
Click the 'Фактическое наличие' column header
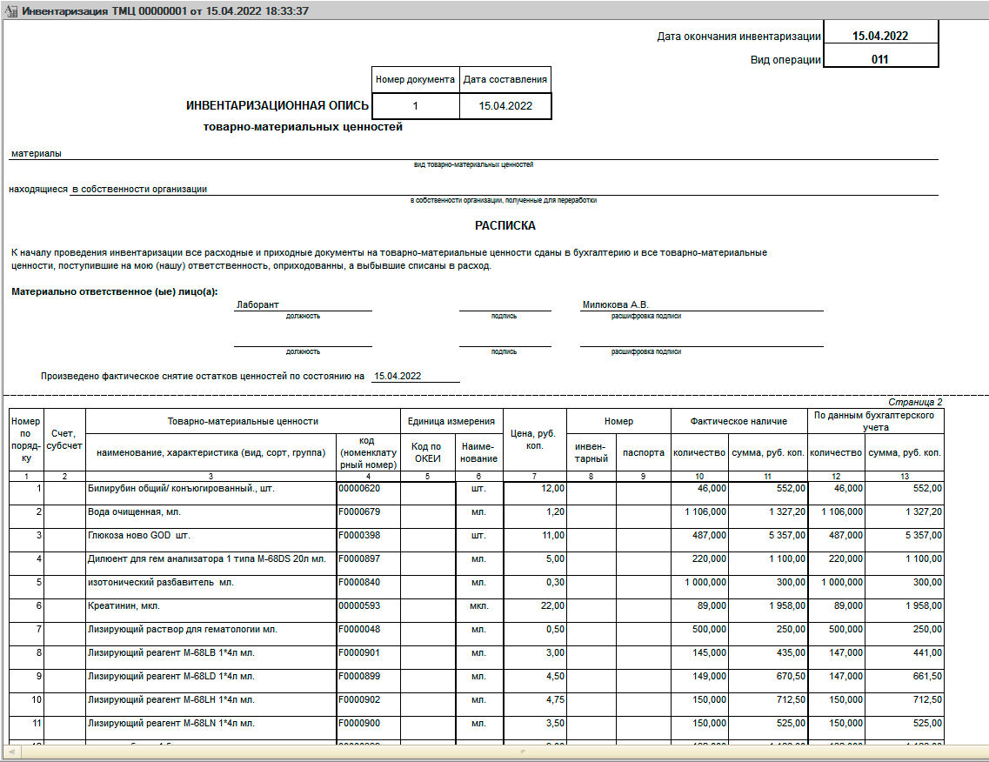pyautogui.click(x=738, y=421)
